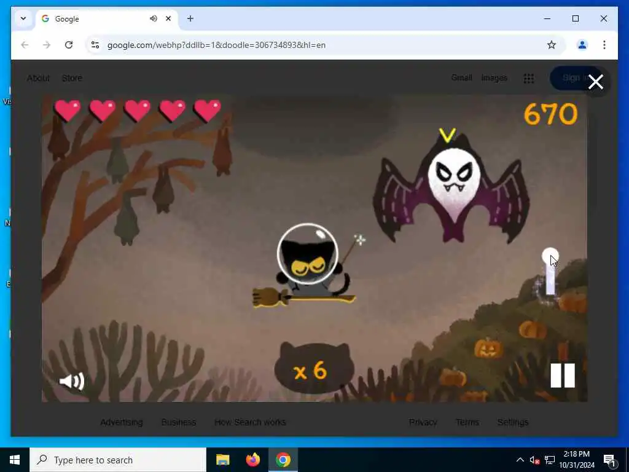Open File Explorer from the taskbar
The image size is (629, 472).
point(222,460)
